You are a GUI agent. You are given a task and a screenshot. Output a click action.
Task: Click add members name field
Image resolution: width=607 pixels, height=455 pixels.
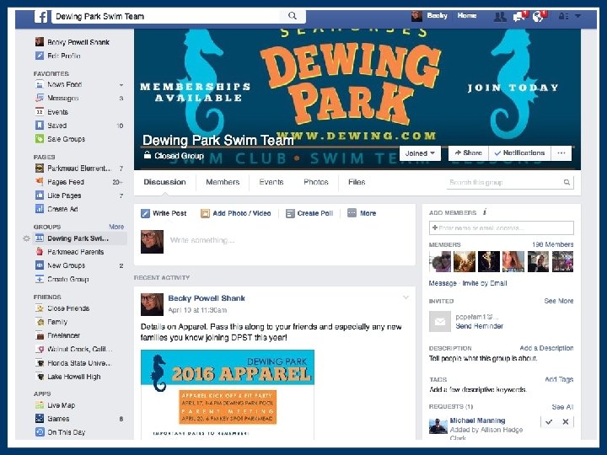(x=502, y=227)
